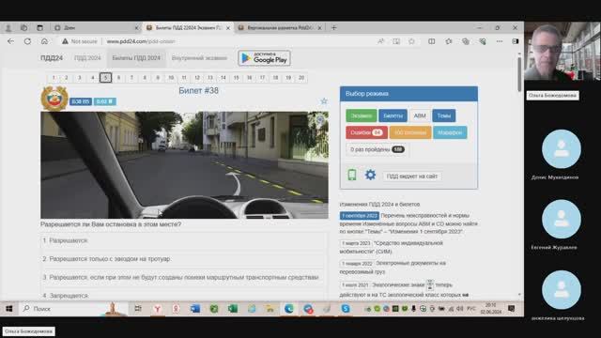Click the blue settings gear in mode panel

click(x=370, y=175)
